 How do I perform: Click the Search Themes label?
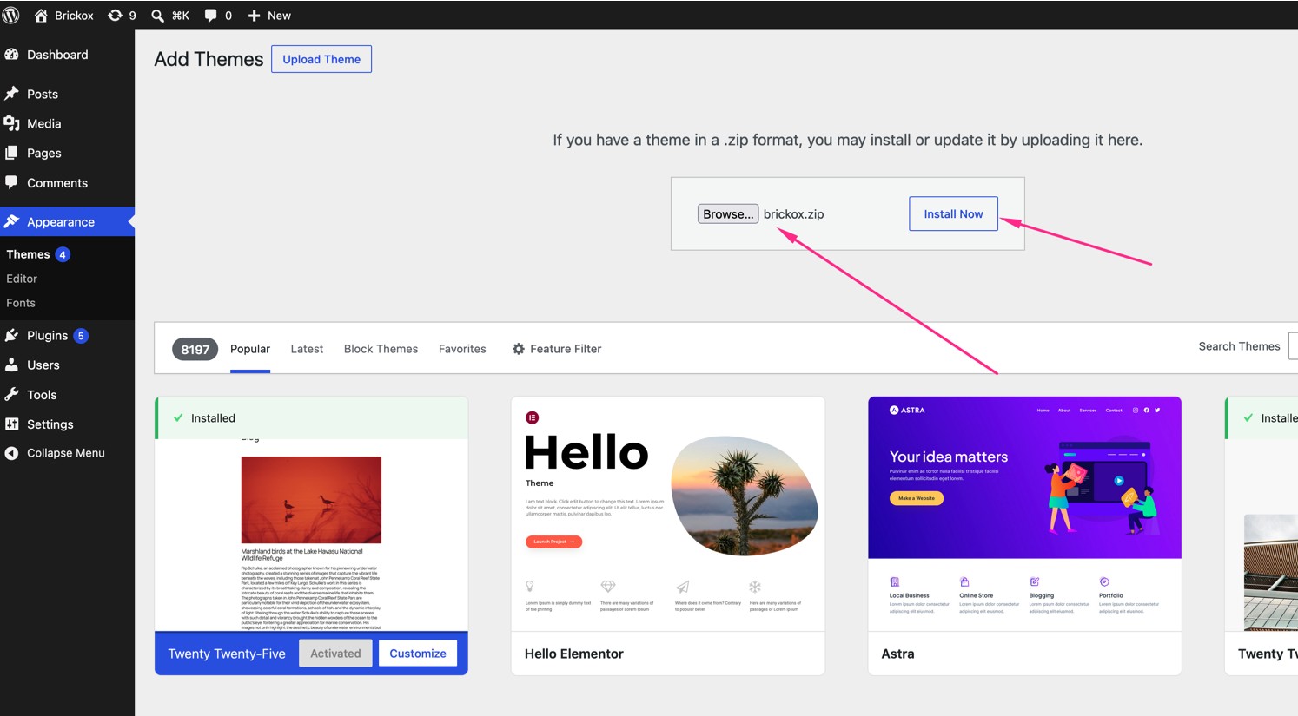1239,346
